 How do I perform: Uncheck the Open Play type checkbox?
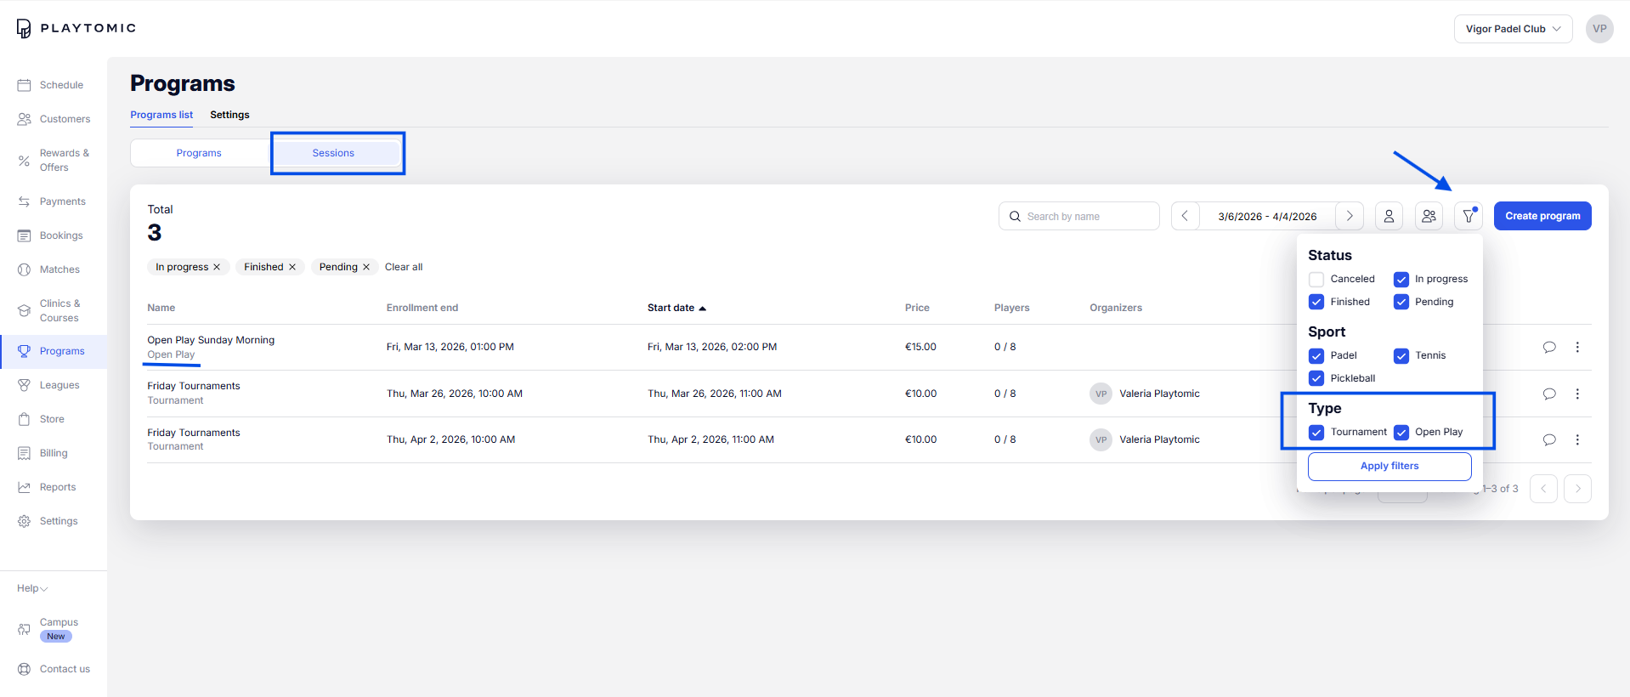[x=1401, y=432]
